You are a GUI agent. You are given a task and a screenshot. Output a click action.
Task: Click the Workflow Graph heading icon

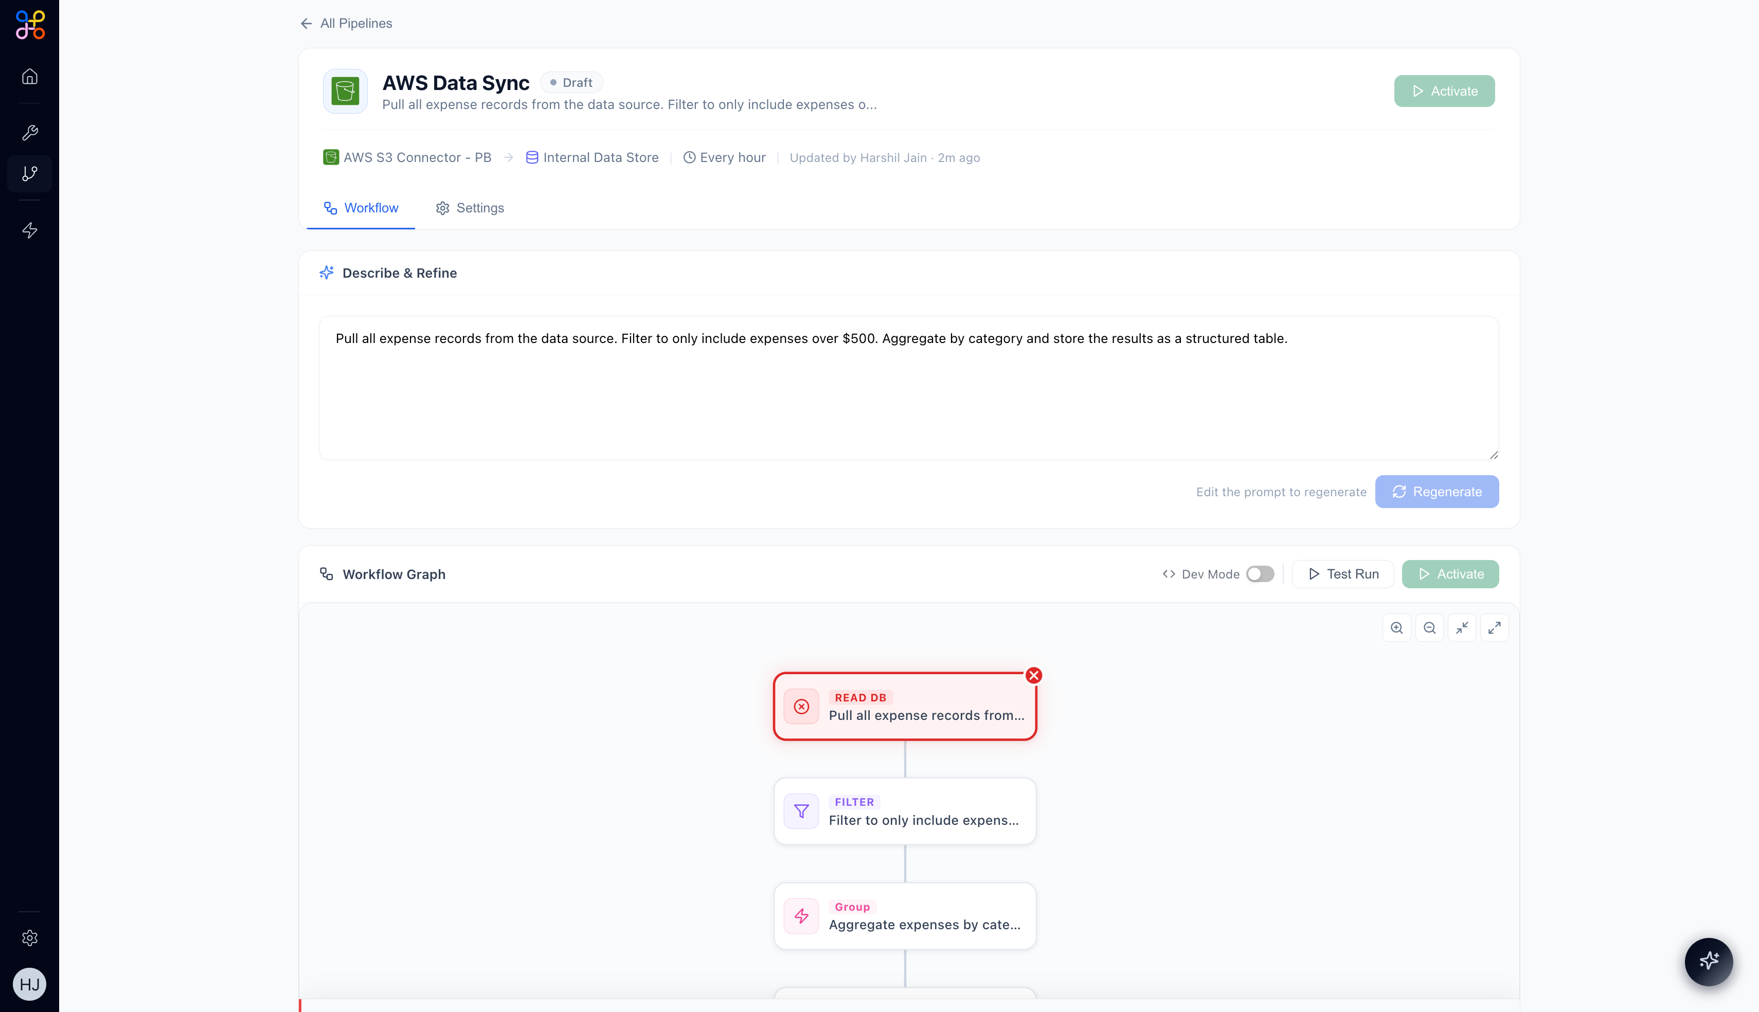point(327,574)
